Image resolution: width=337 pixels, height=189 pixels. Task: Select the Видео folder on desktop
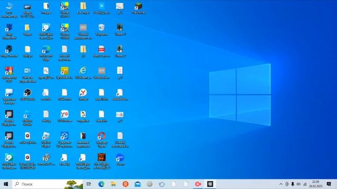click(27, 29)
